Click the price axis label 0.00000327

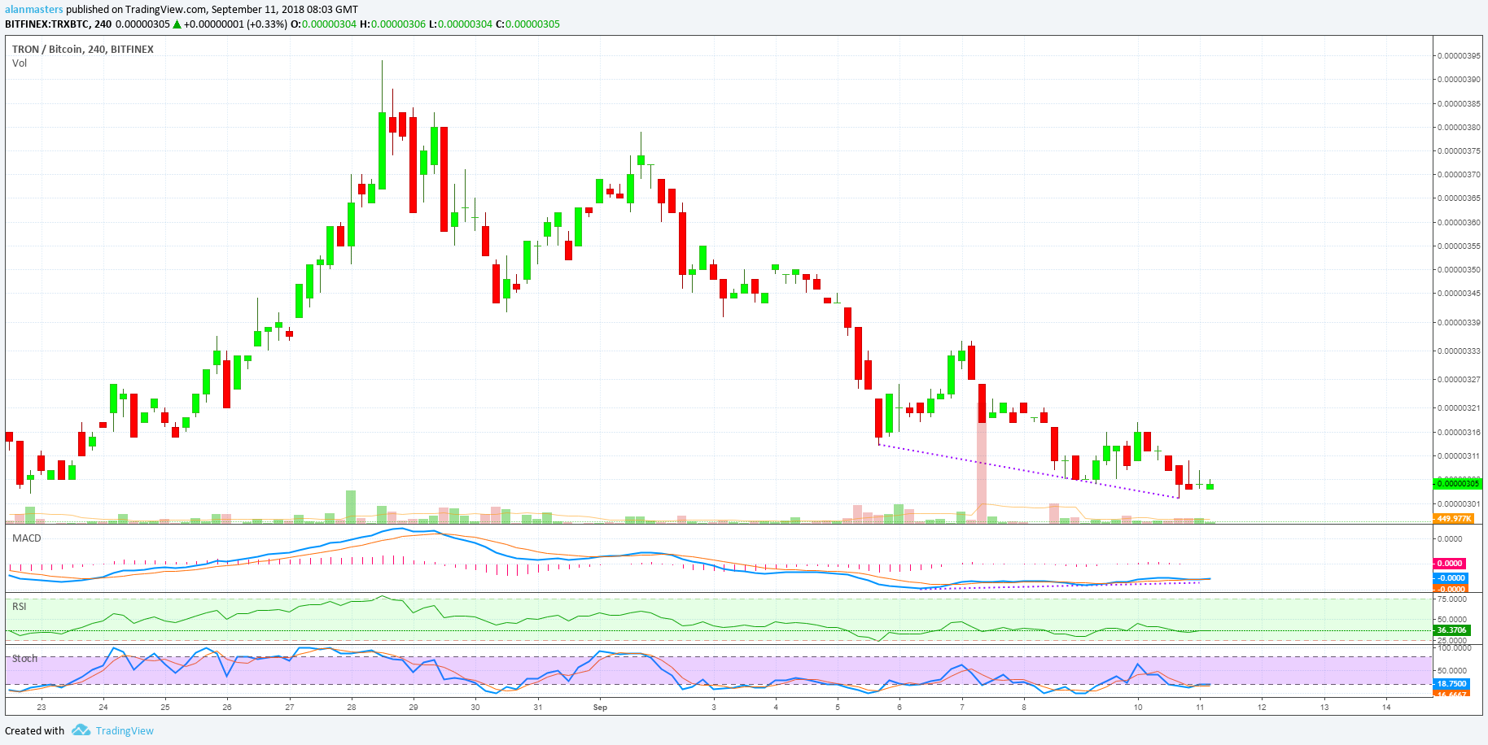[1459, 380]
